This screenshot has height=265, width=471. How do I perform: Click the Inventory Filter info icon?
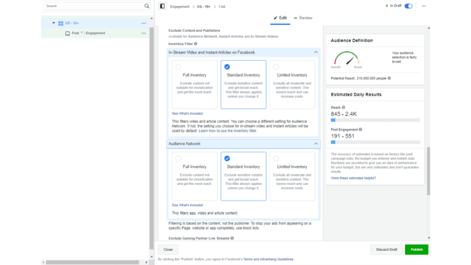pyautogui.click(x=195, y=44)
